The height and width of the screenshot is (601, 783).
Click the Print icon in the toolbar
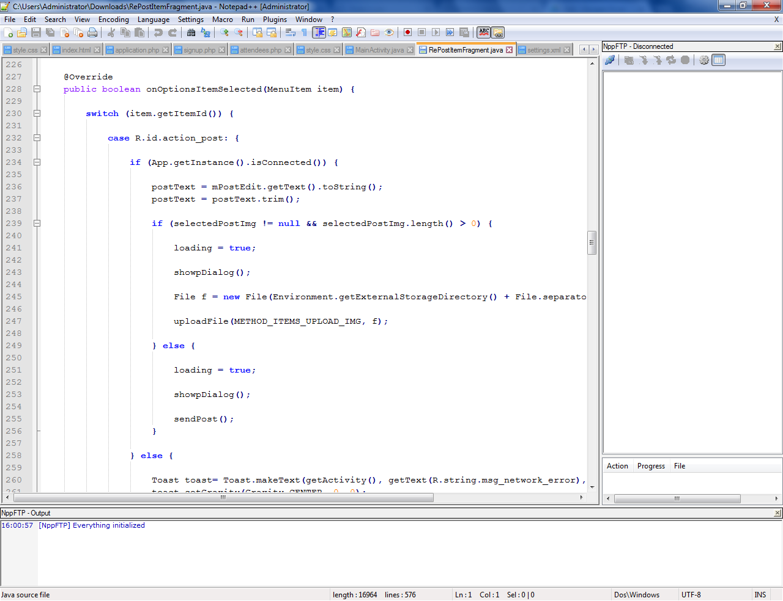click(92, 33)
